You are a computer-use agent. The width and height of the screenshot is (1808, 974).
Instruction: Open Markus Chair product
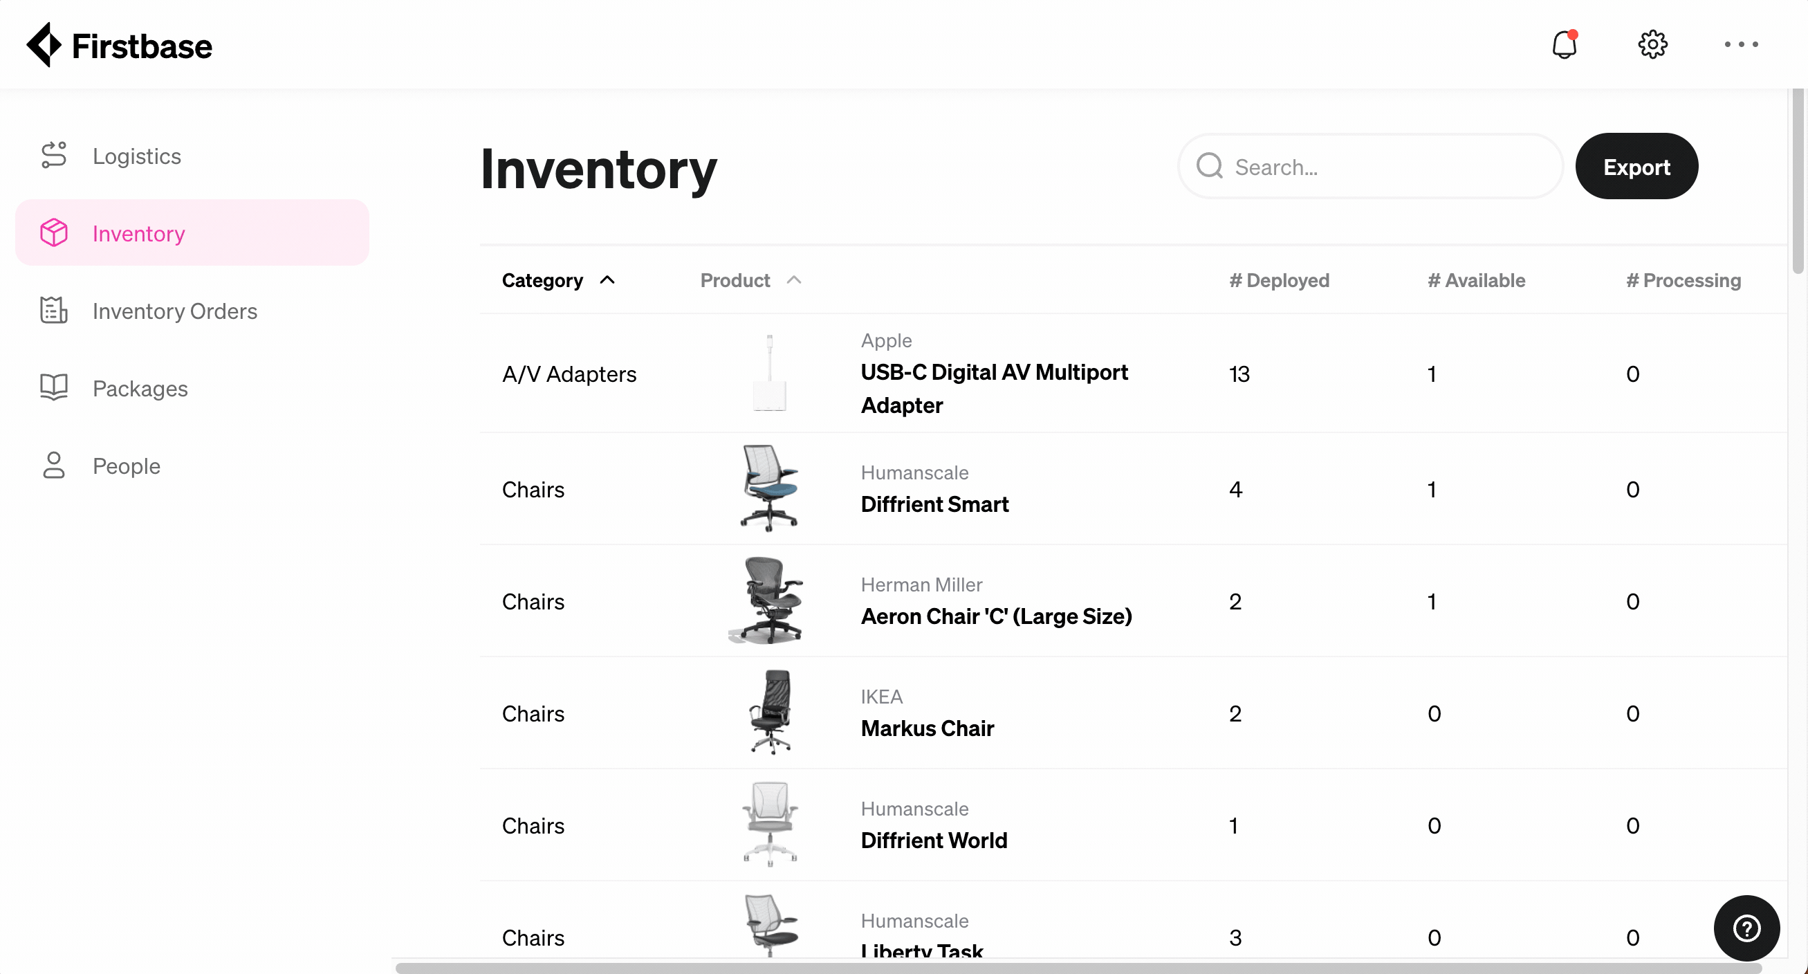[x=927, y=728]
